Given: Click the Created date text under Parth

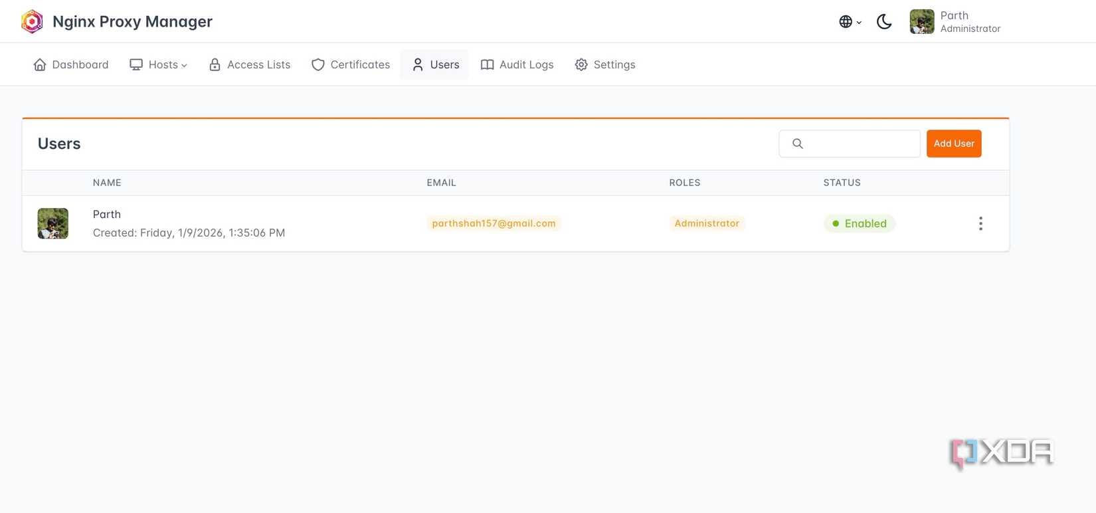Looking at the screenshot, I should (189, 233).
